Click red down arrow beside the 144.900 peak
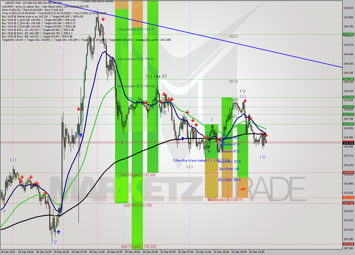Viewport: 355px width, 255px height. point(103,19)
